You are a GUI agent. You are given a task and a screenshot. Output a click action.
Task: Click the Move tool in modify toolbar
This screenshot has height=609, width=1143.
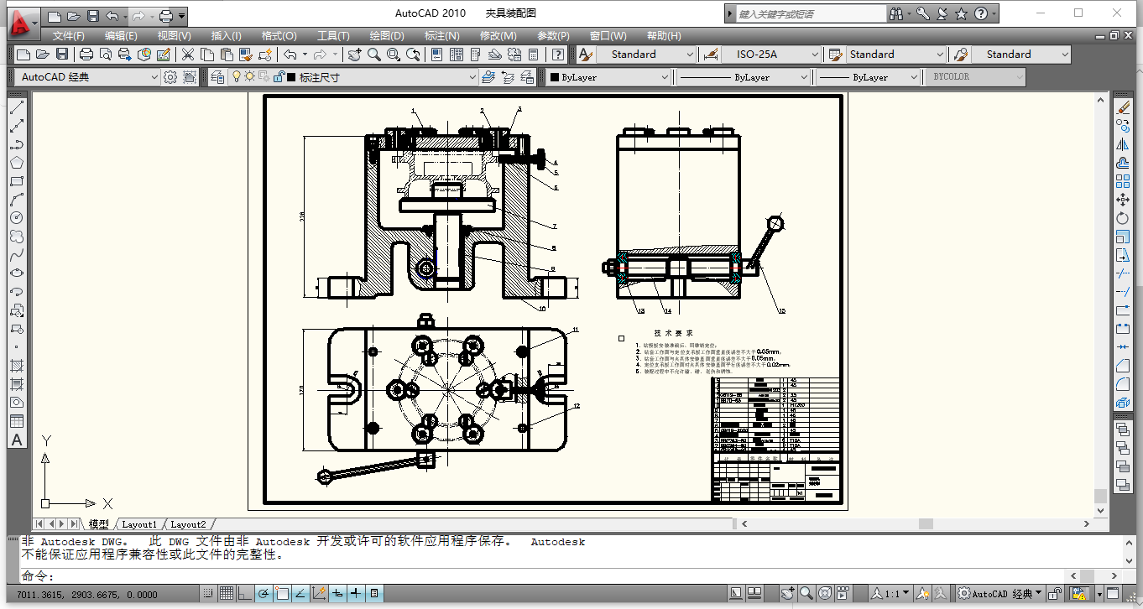(1123, 200)
